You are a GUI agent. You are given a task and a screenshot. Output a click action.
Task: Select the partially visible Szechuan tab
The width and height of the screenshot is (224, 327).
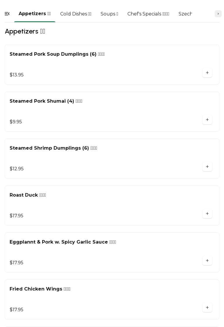point(185,14)
